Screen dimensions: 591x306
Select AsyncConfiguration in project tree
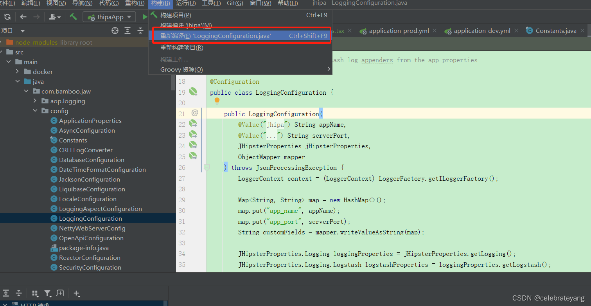[x=87, y=131]
